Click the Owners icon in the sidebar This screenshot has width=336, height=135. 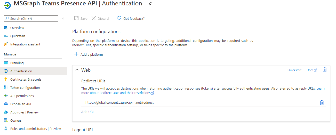pyautogui.click(x=6, y=120)
